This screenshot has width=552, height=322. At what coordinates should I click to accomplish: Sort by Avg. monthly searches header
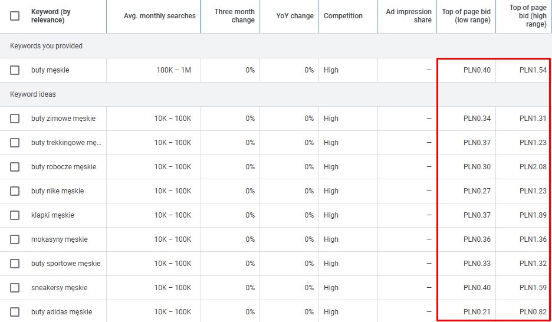pyautogui.click(x=159, y=16)
